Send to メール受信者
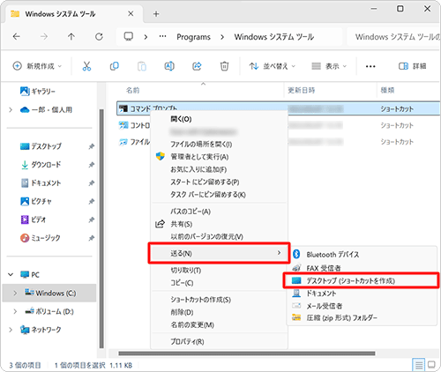Image resolution: width=441 pixels, height=372 pixels. [x=362, y=306]
